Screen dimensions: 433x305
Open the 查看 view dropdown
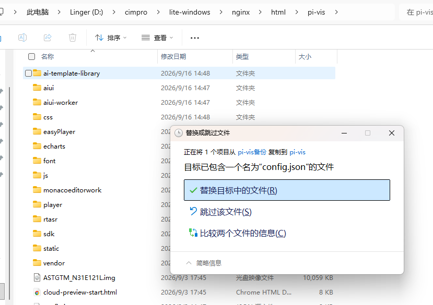[157, 38]
